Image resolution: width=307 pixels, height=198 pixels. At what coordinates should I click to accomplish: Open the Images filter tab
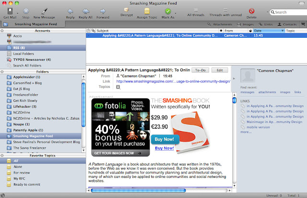click(x=245, y=24)
